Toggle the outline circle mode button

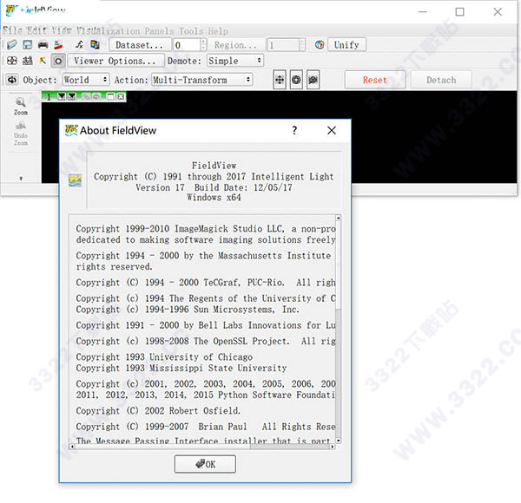58,61
